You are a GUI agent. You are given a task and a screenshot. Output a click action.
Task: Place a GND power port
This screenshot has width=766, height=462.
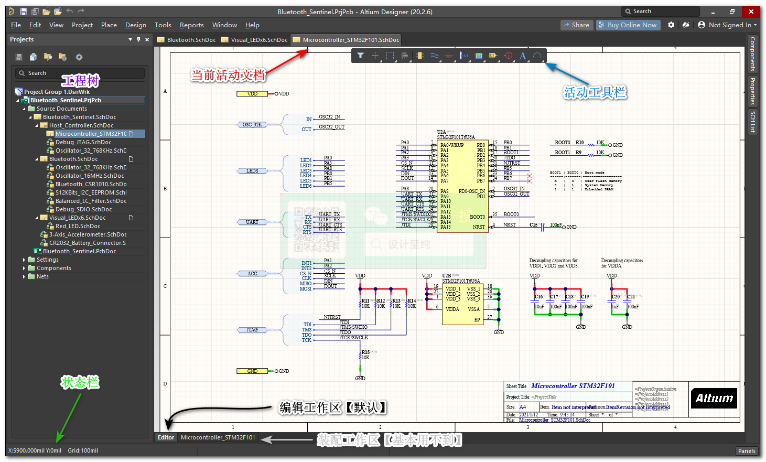click(x=449, y=56)
